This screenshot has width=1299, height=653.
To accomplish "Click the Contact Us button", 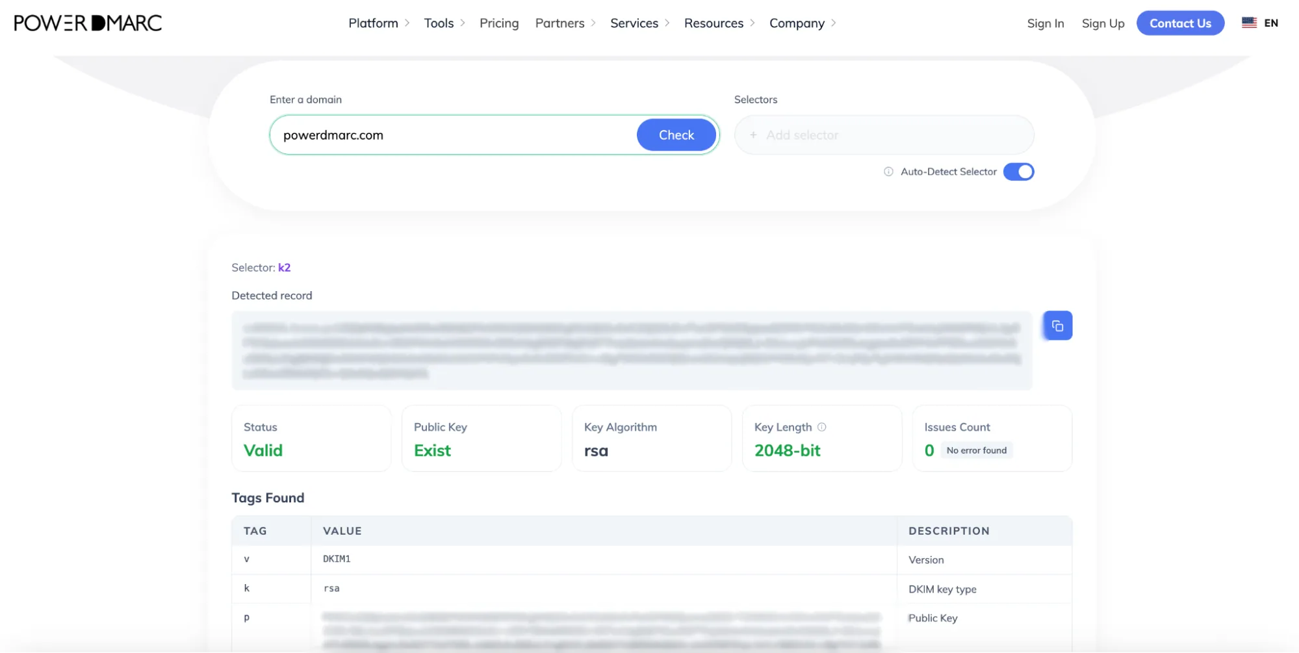I will pyautogui.click(x=1180, y=23).
